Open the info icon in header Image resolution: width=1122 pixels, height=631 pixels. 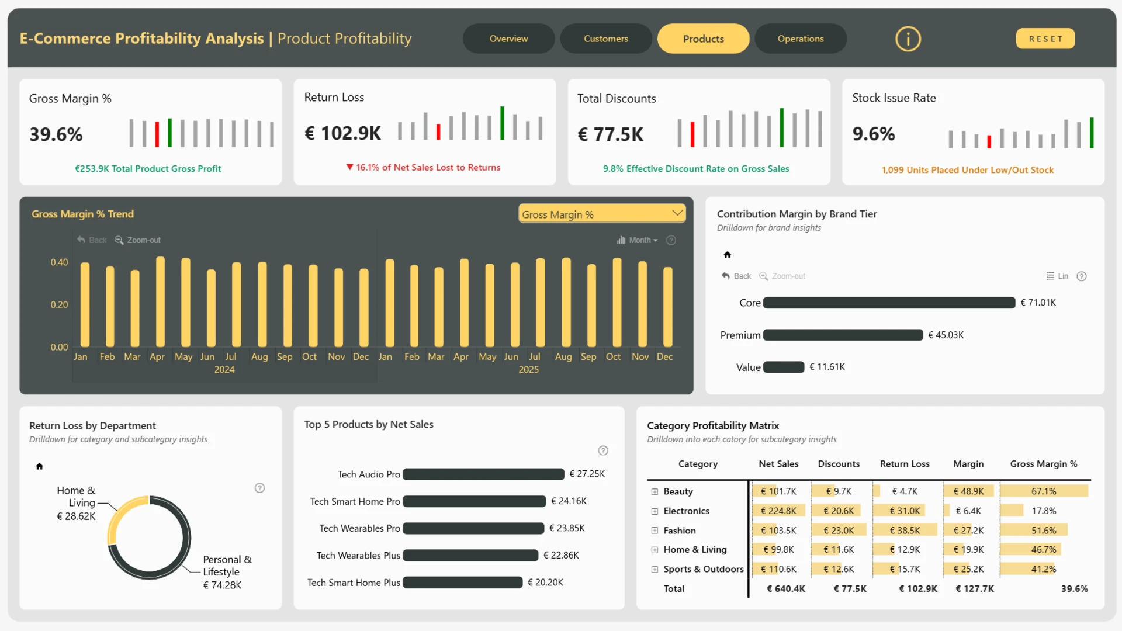point(908,39)
